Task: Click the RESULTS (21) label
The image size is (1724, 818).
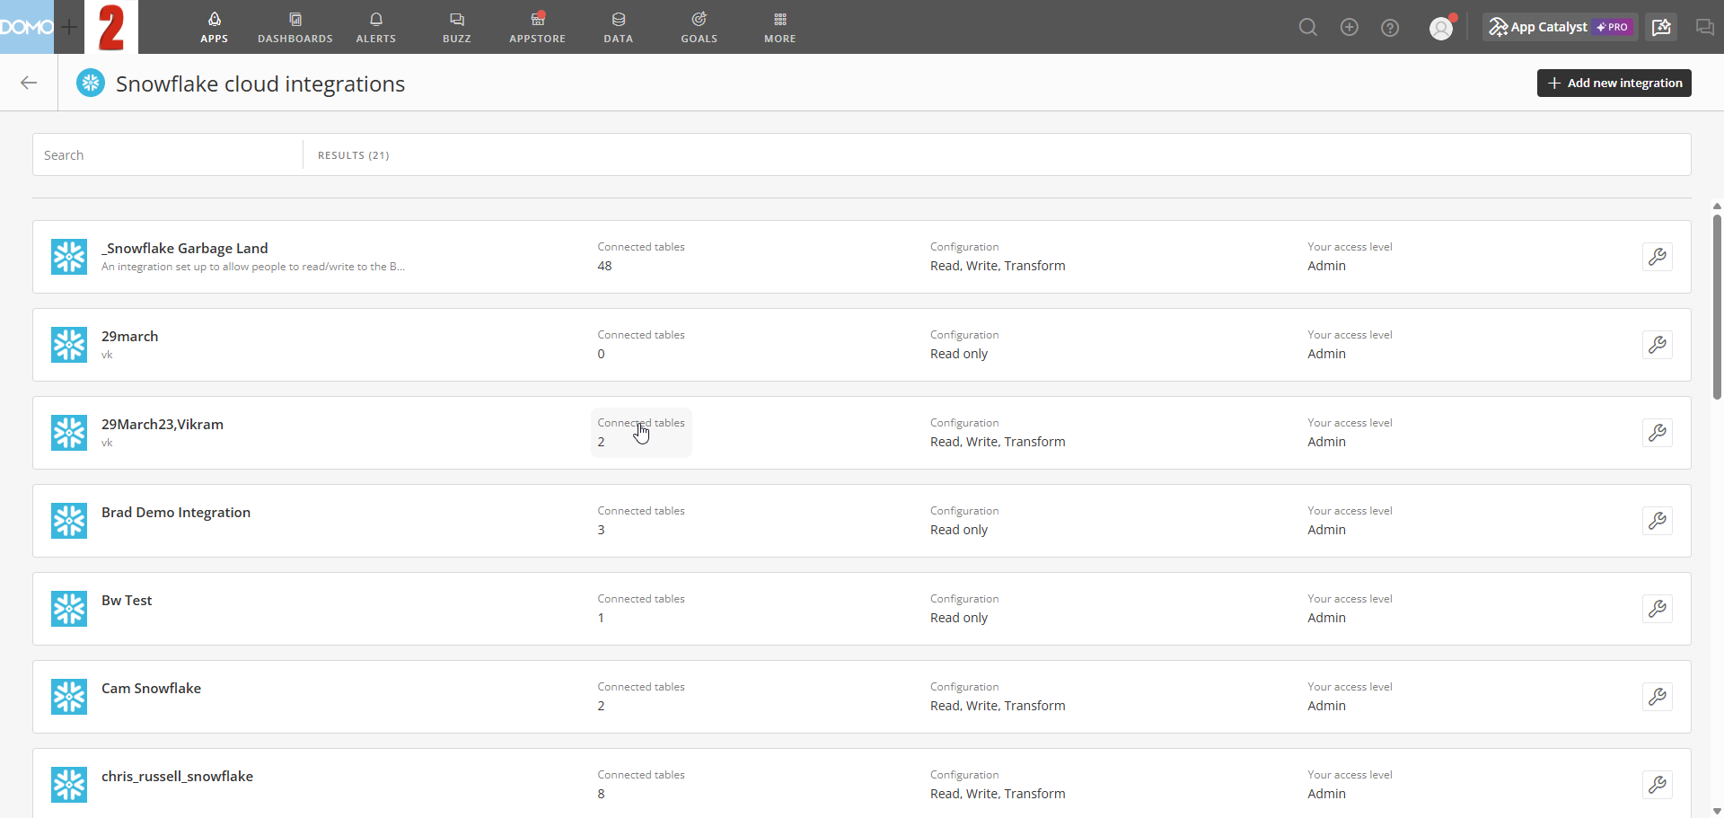Action: (353, 155)
